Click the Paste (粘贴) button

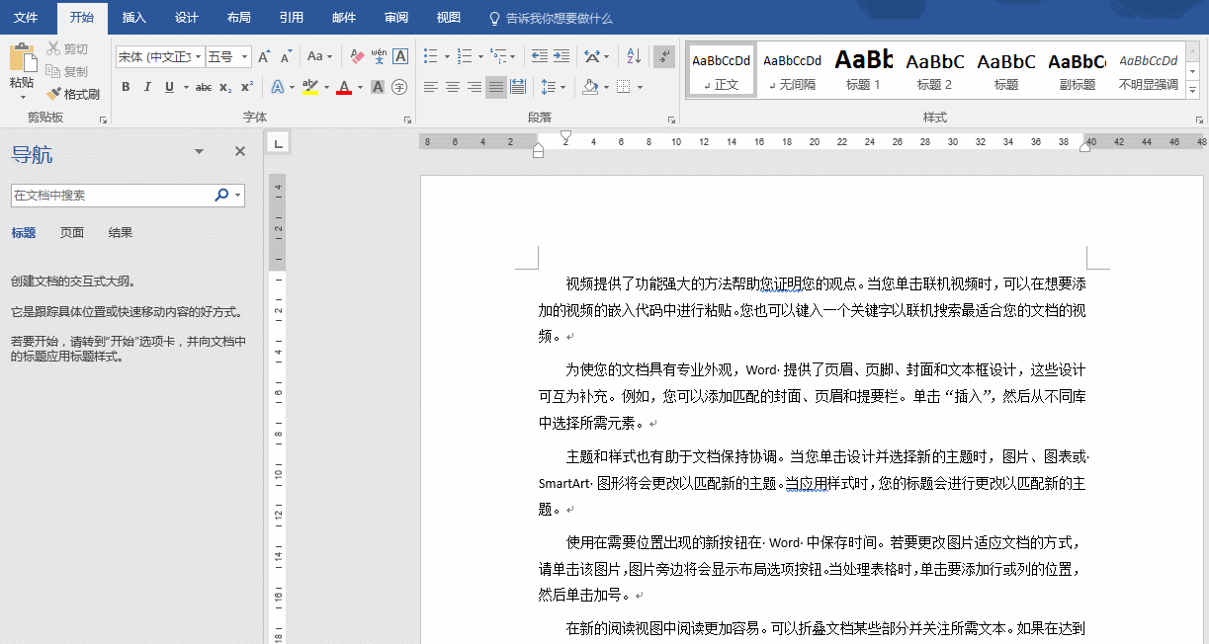click(x=22, y=67)
